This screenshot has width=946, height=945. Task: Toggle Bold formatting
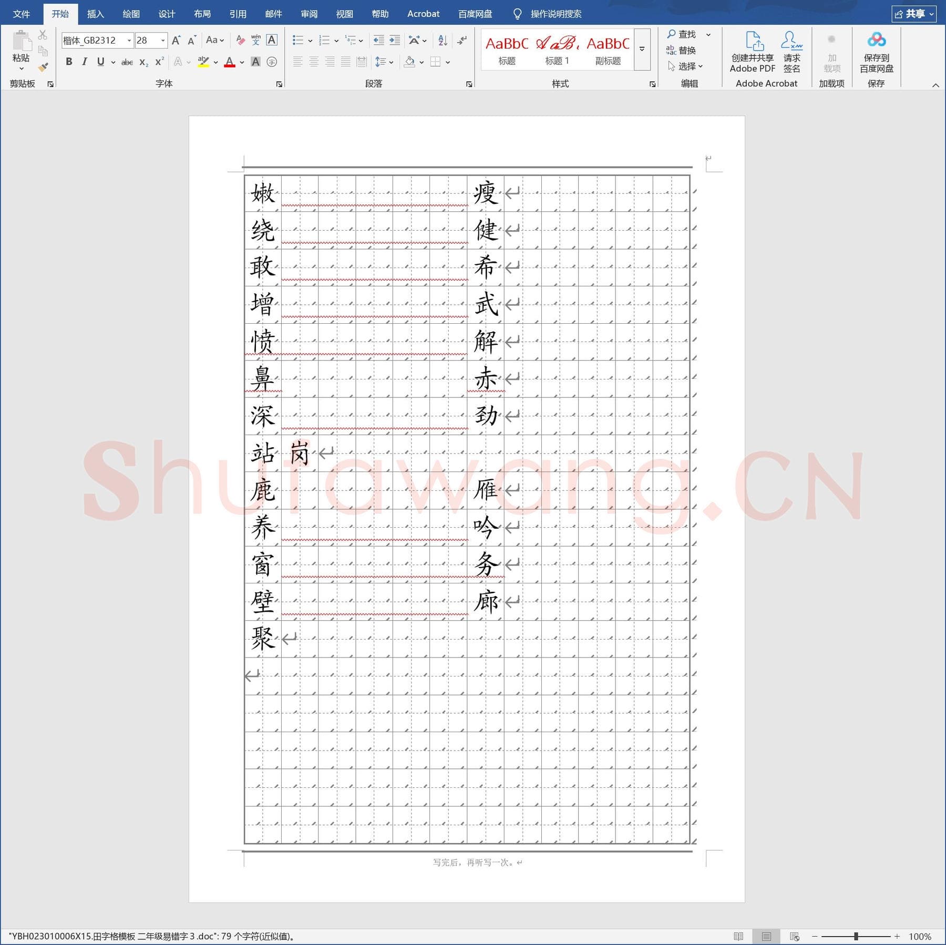(69, 62)
